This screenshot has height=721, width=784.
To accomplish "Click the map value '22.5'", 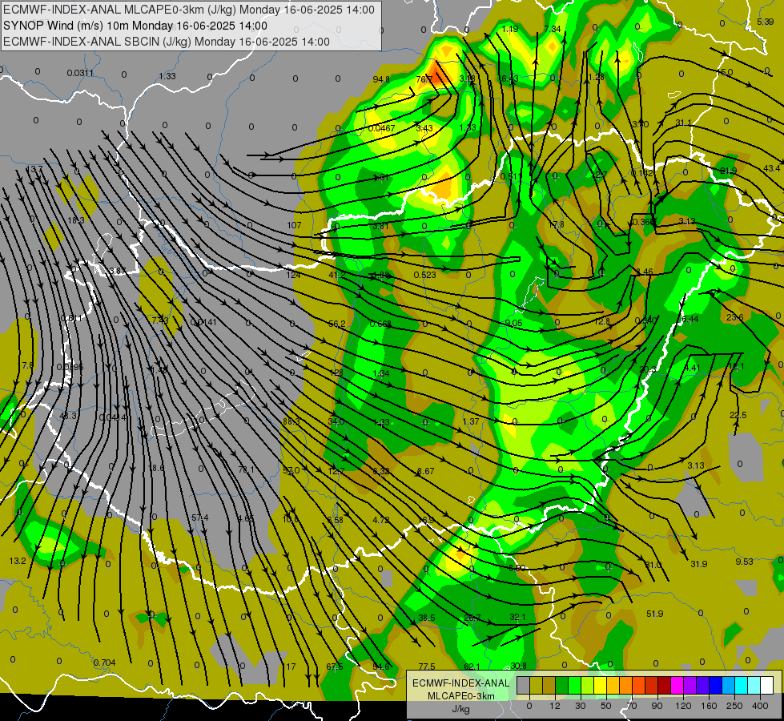I will tap(738, 415).
